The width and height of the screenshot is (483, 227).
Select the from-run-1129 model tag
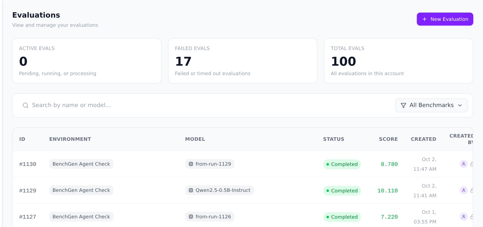click(x=210, y=164)
